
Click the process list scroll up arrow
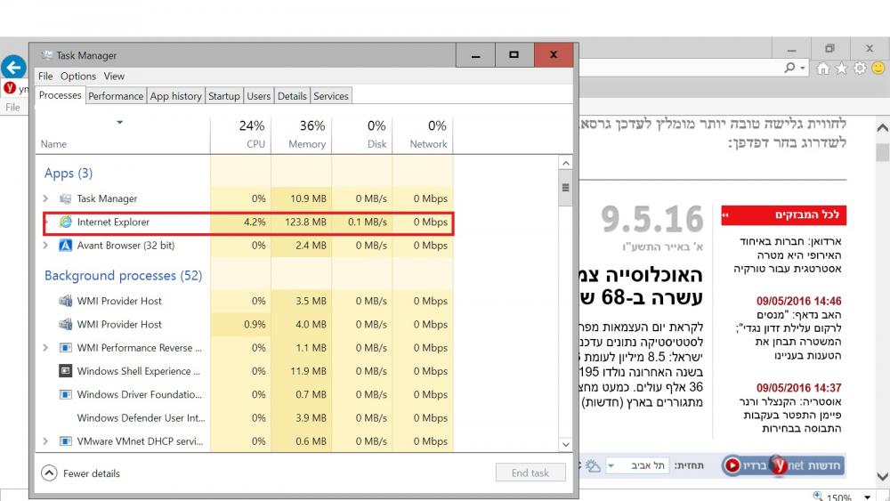pyautogui.click(x=565, y=164)
